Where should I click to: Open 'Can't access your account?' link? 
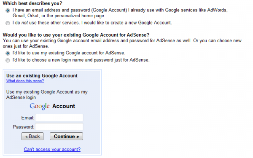point(52,149)
